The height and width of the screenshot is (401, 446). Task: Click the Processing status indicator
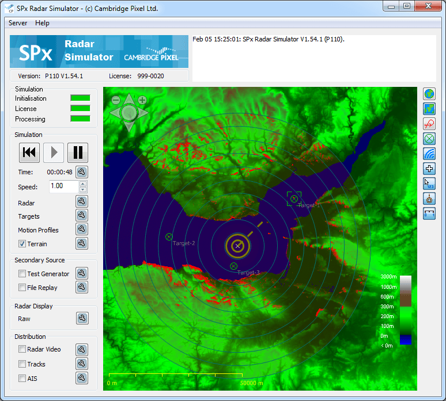[80, 119]
